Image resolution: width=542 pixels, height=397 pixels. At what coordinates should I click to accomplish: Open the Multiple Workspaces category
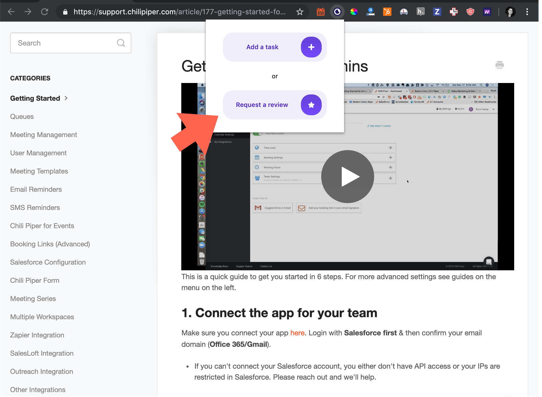tap(42, 317)
